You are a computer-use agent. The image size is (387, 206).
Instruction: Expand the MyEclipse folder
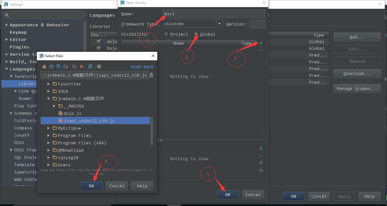pos(49,128)
